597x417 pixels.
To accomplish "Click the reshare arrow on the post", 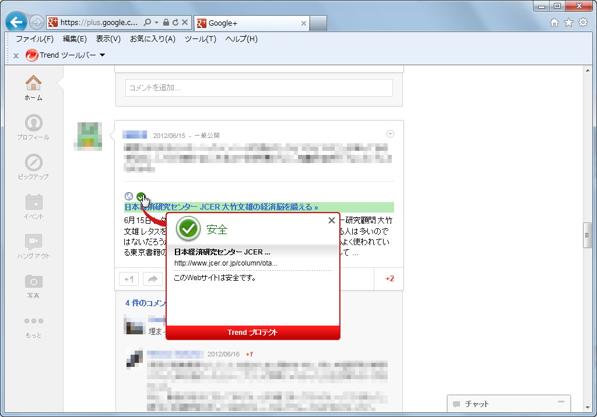I will point(152,278).
